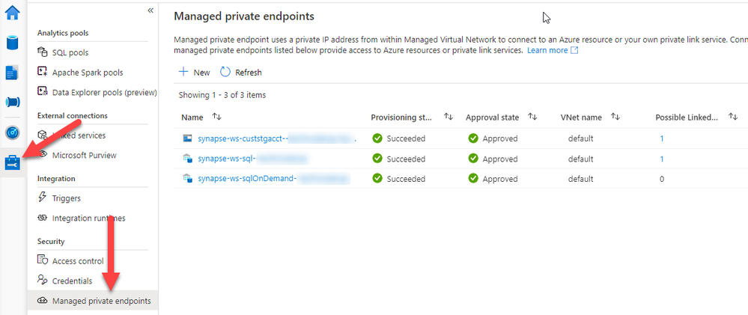Sort by VNet name column arrows

point(615,117)
